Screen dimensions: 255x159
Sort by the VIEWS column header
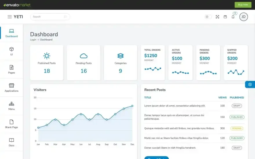pos(222,97)
